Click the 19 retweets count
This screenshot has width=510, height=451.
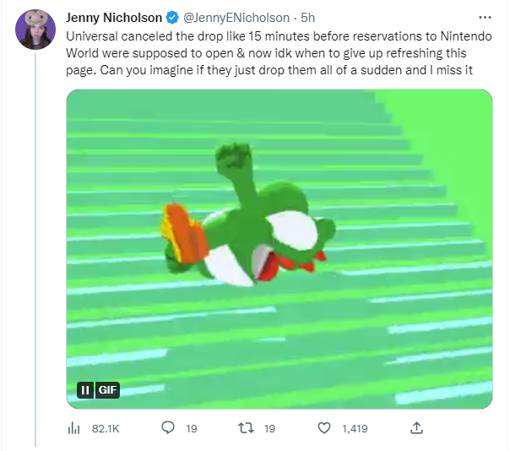click(x=269, y=428)
